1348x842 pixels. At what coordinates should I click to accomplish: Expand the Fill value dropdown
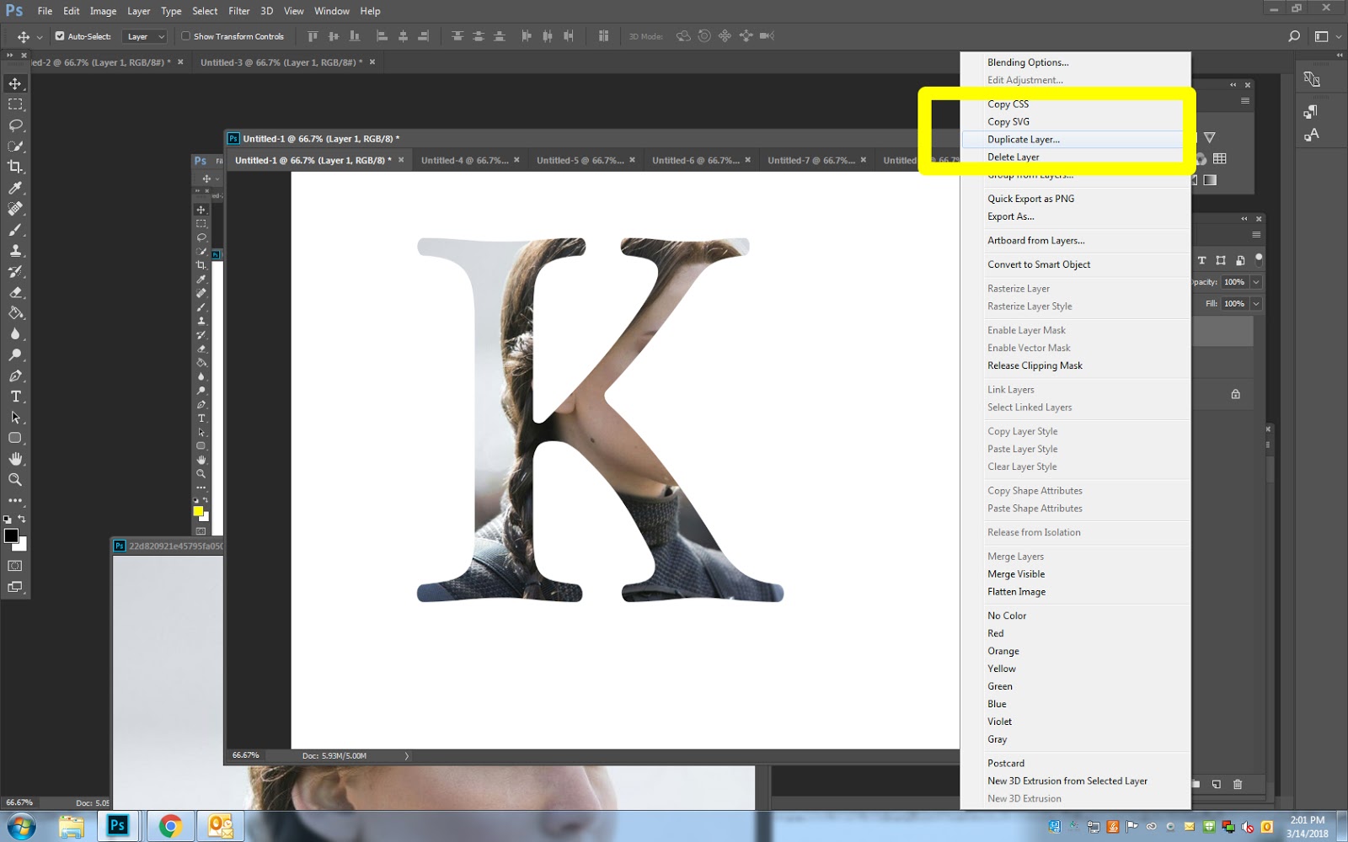1256,303
